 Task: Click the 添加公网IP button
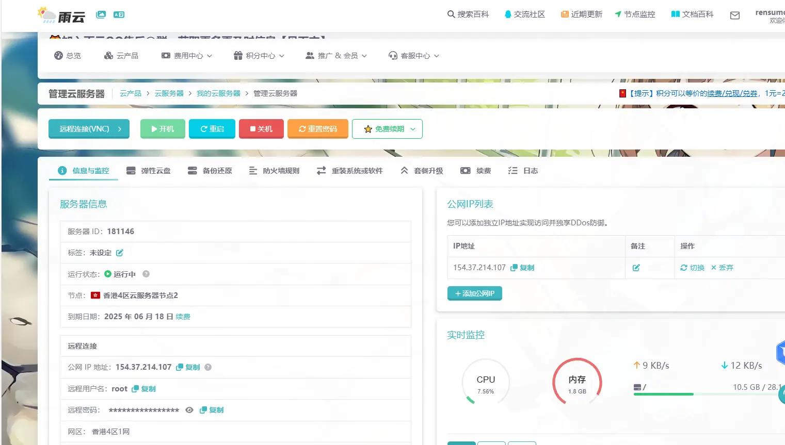tap(474, 293)
